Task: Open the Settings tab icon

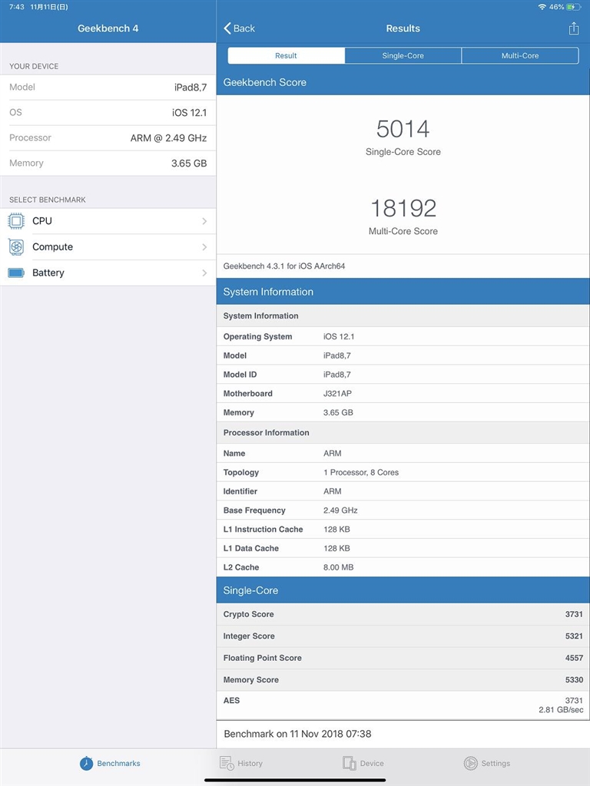Action: pos(471,763)
